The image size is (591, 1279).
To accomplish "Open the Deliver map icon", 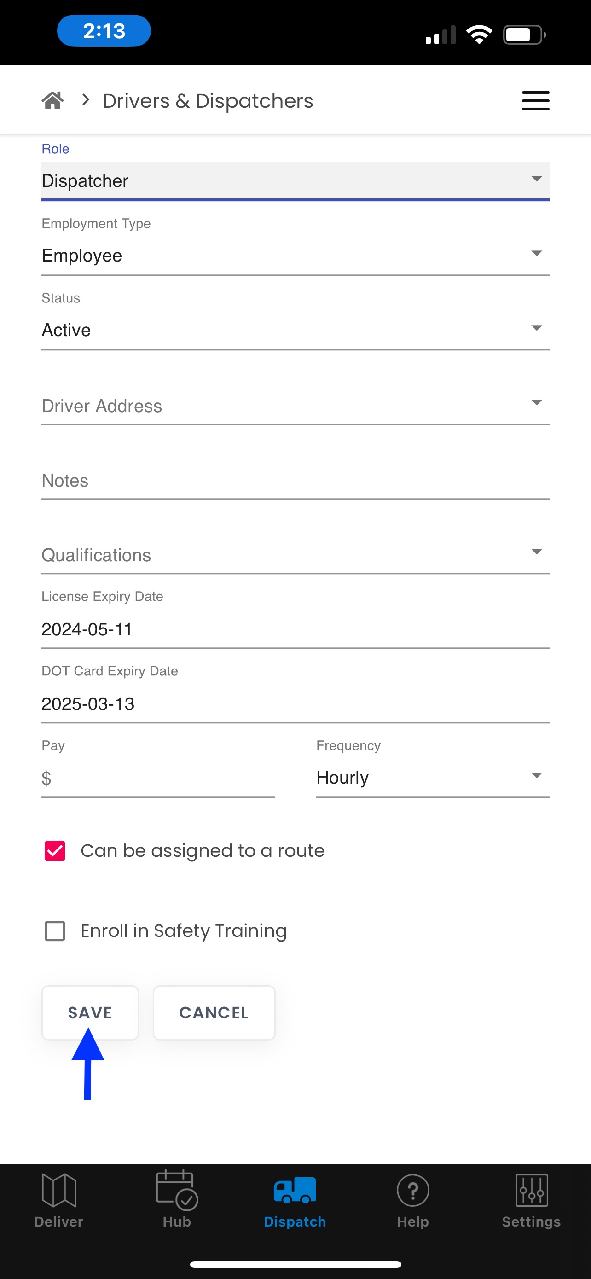I will [59, 1190].
